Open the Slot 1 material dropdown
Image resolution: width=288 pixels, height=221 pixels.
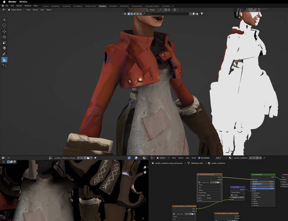coord(221,158)
